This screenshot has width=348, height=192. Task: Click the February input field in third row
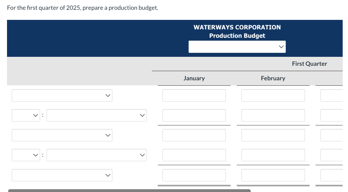[x=273, y=135]
